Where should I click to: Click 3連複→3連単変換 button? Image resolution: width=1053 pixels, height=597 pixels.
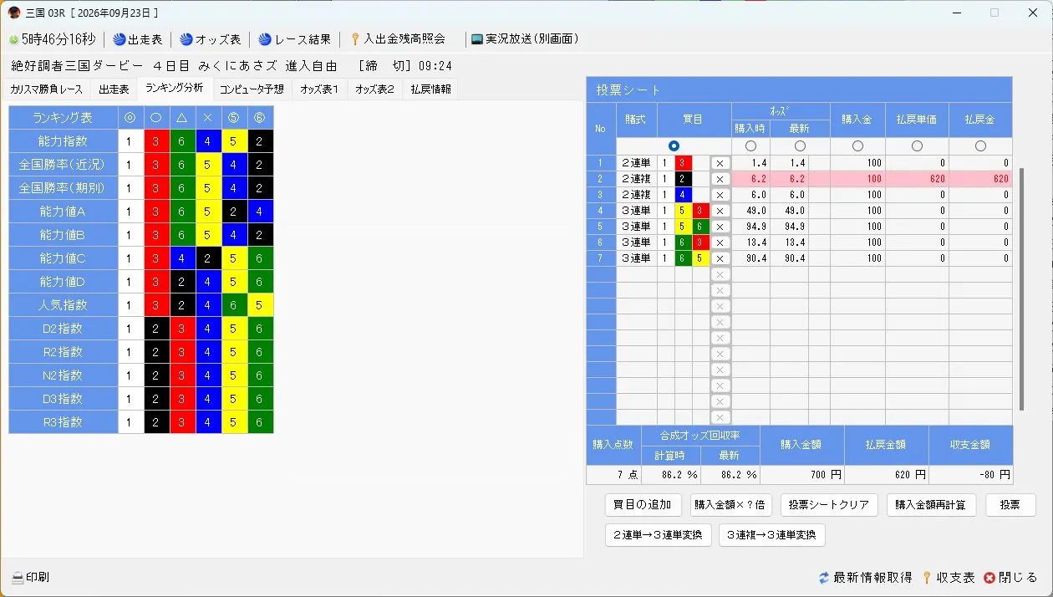point(771,535)
